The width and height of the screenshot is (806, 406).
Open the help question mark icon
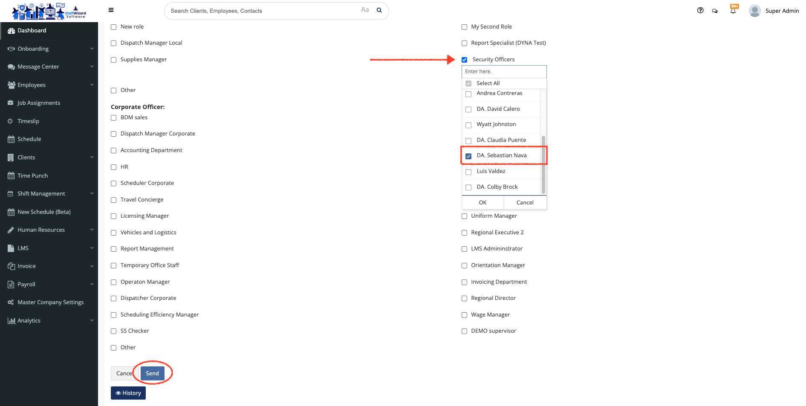pyautogui.click(x=700, y=11)
